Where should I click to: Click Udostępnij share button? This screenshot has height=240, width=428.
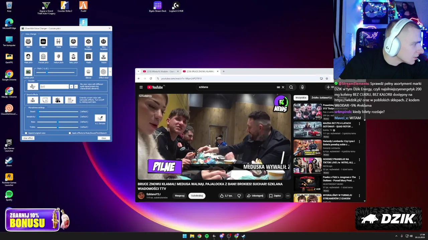[255, 196]
